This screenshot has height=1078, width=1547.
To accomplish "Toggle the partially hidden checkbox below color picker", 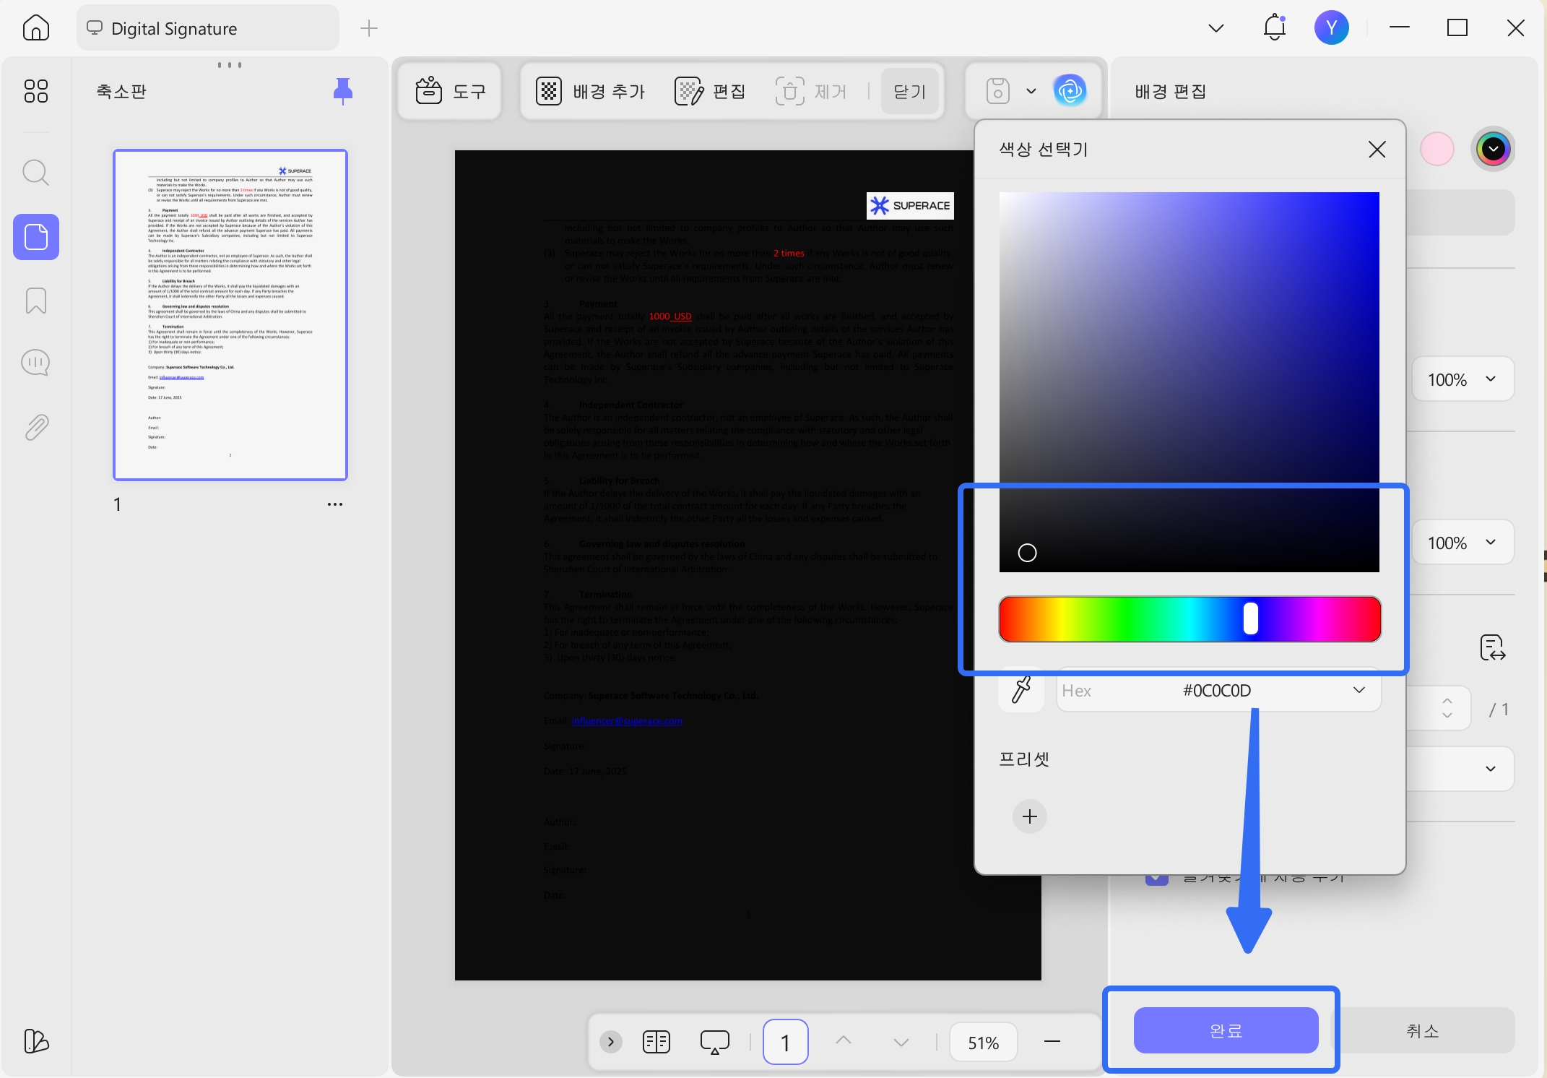I will [1157, 880].
